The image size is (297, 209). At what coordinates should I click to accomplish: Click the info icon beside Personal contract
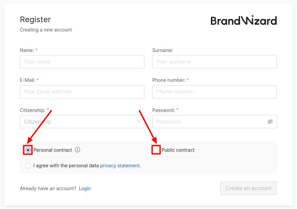tap(77, 150)
